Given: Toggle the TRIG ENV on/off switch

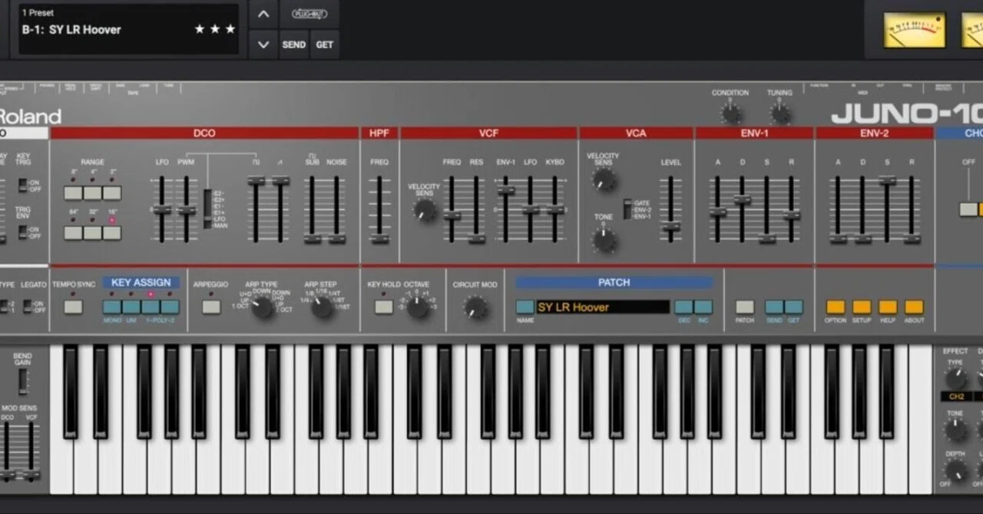Looking at the screenshot, I should [23, 232].
